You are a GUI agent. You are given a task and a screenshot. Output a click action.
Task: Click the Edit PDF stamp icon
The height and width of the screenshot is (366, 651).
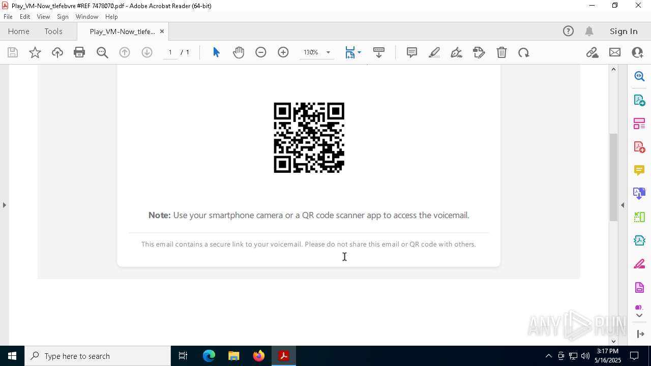[x=479, y=52]
